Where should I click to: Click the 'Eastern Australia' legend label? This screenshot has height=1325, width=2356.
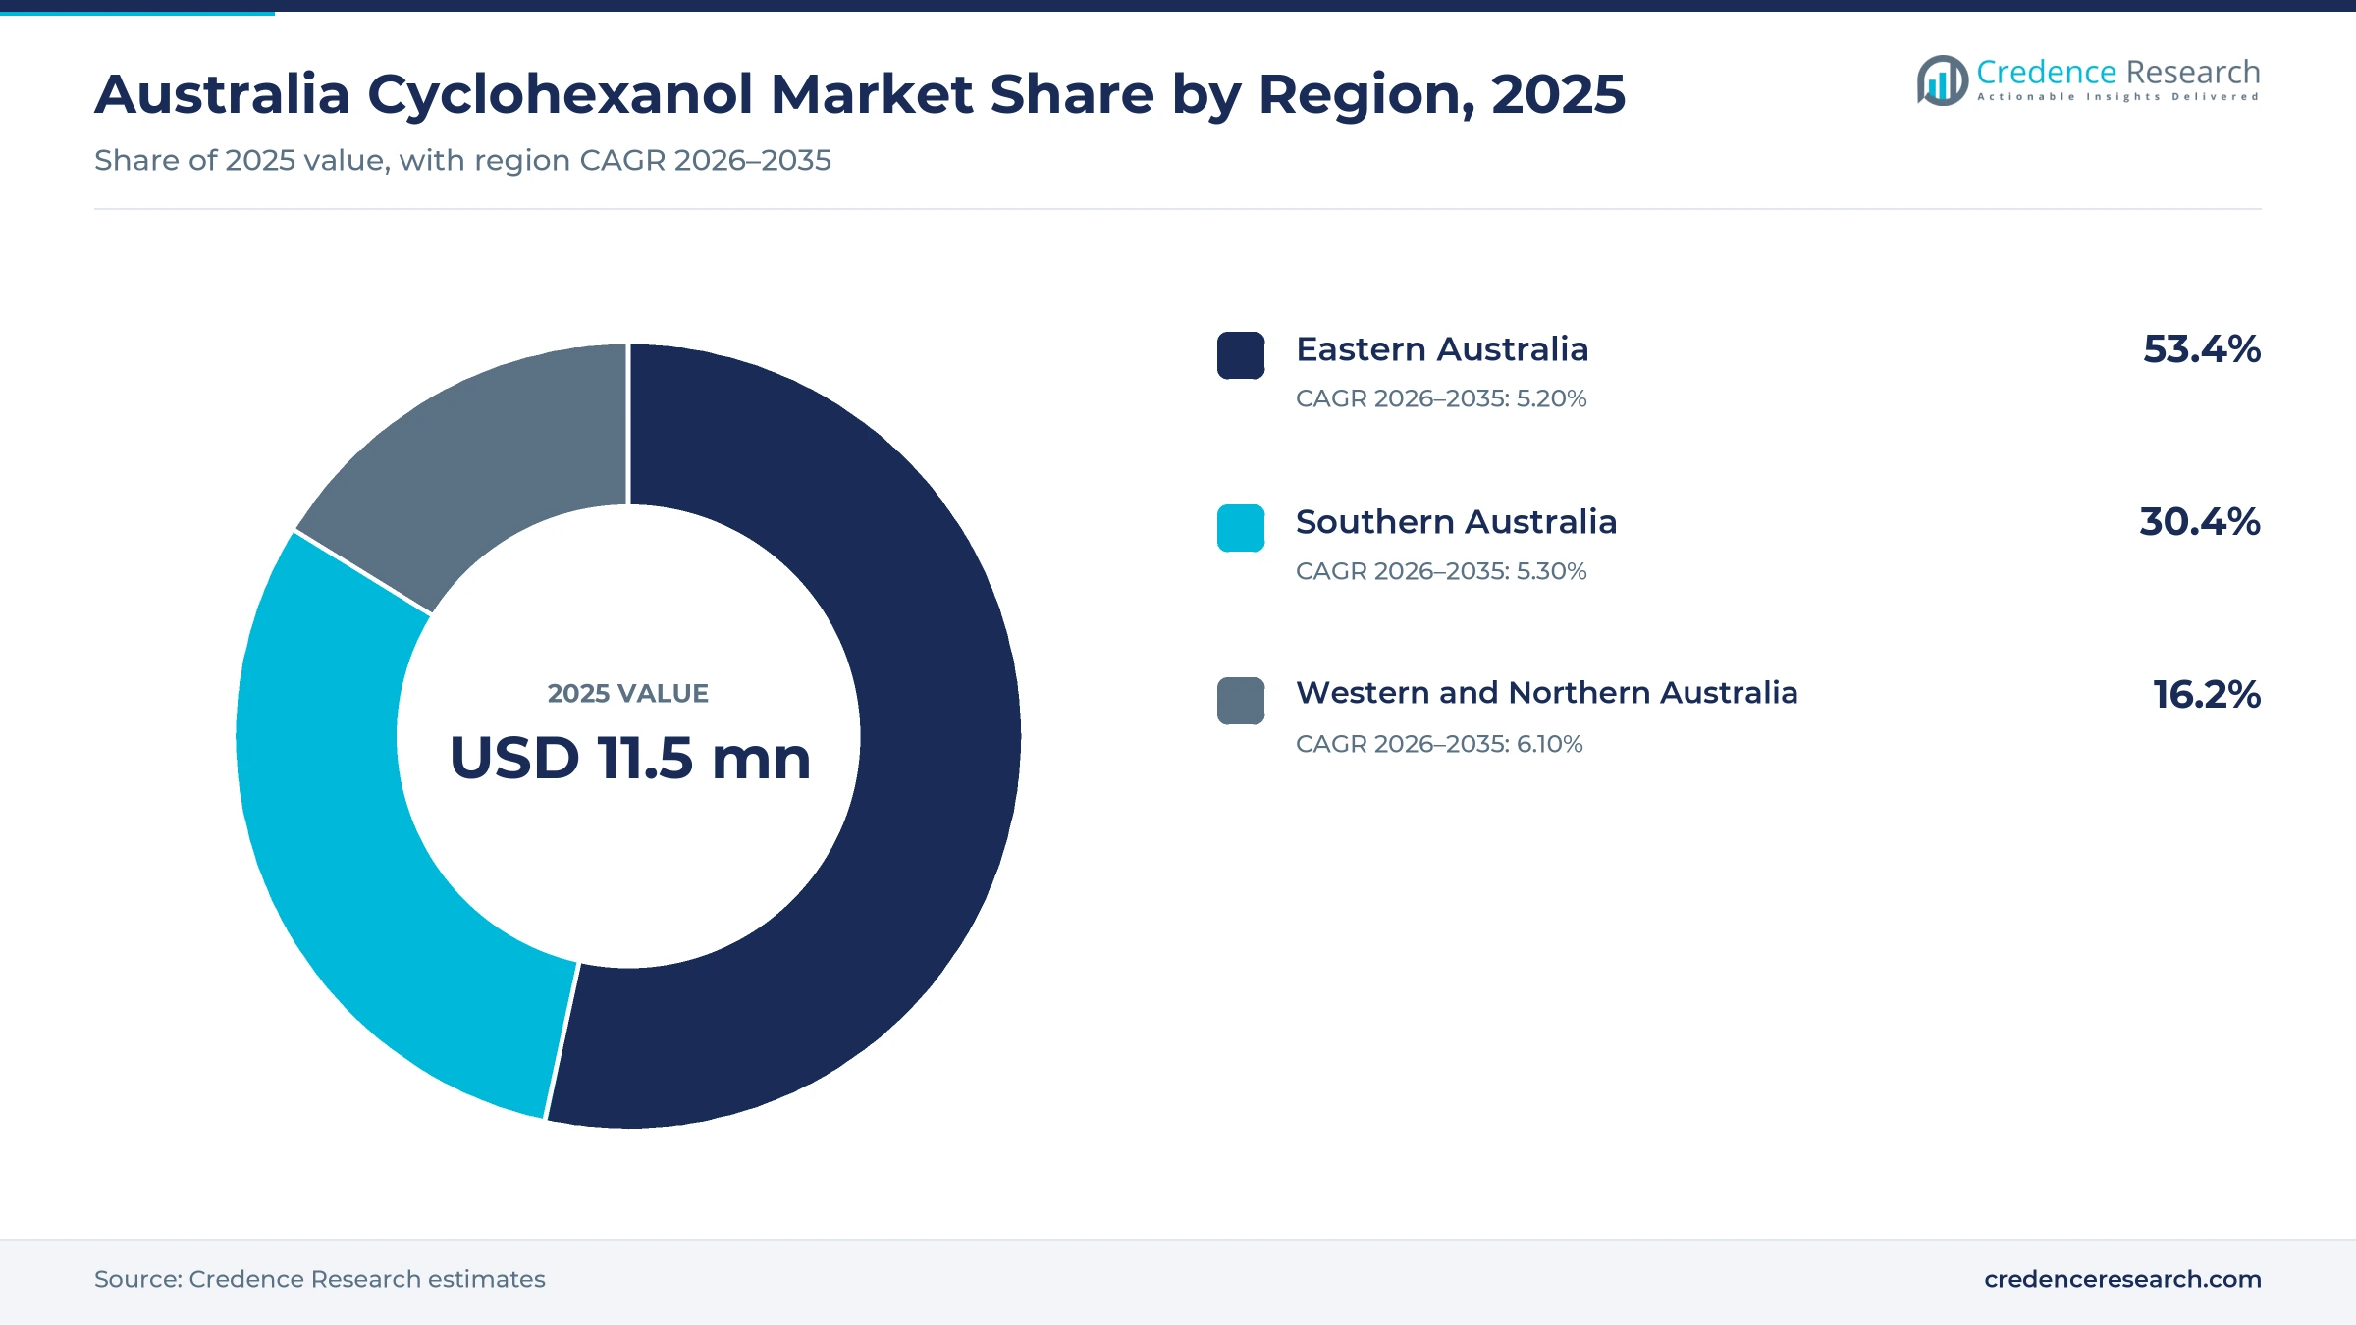(x=1442, y=349)
